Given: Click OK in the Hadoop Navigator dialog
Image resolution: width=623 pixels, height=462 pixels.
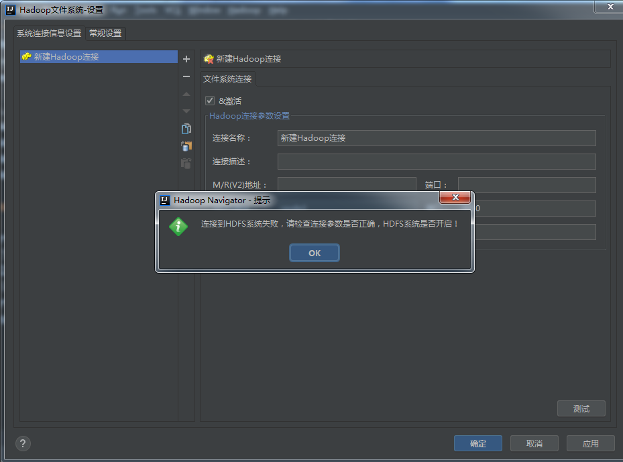Looking at the screenshot, I should [315, 253].
